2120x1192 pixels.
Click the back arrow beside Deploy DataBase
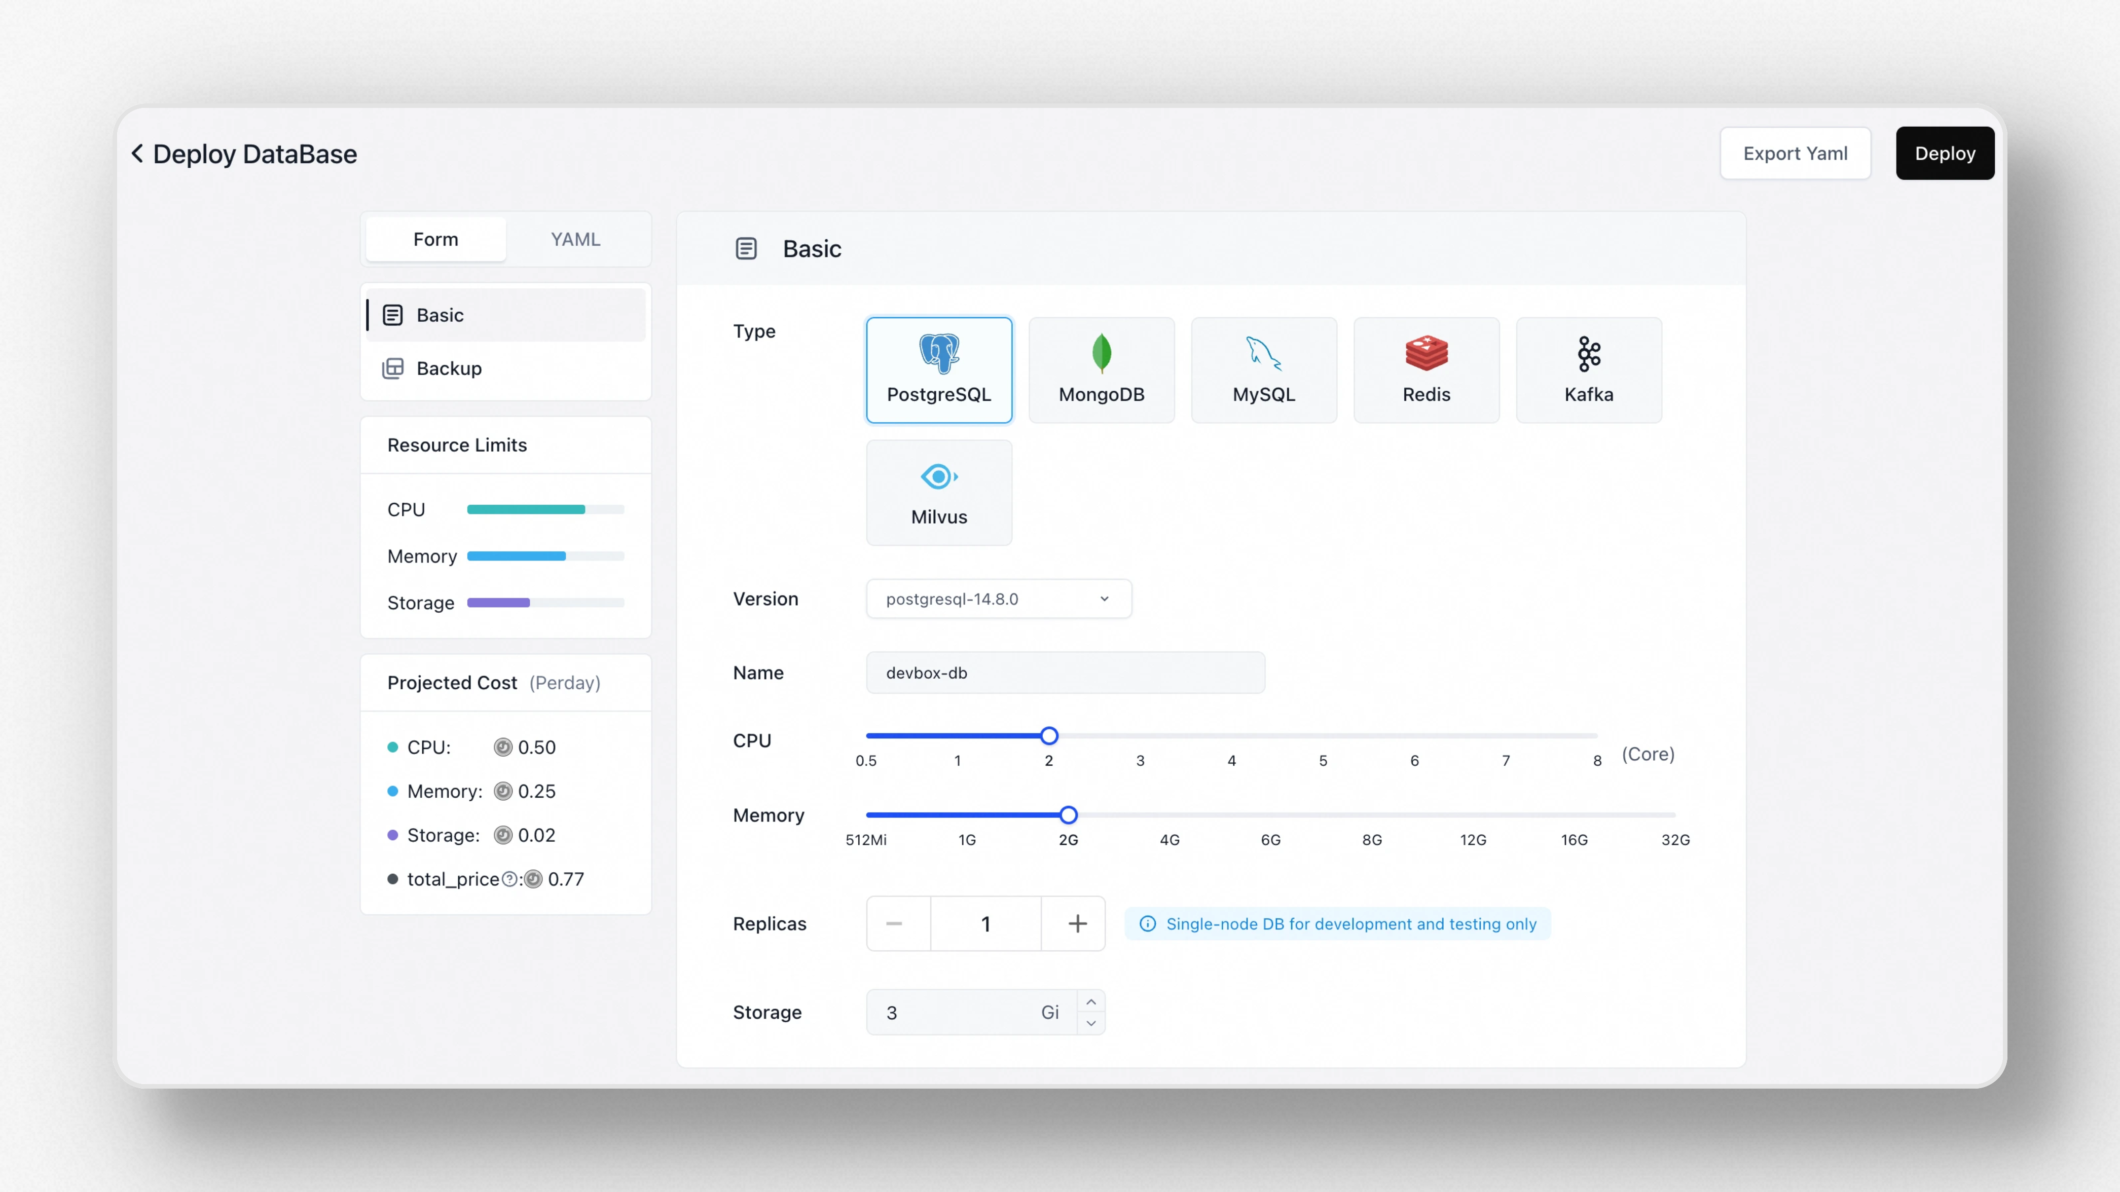point(137,153)
